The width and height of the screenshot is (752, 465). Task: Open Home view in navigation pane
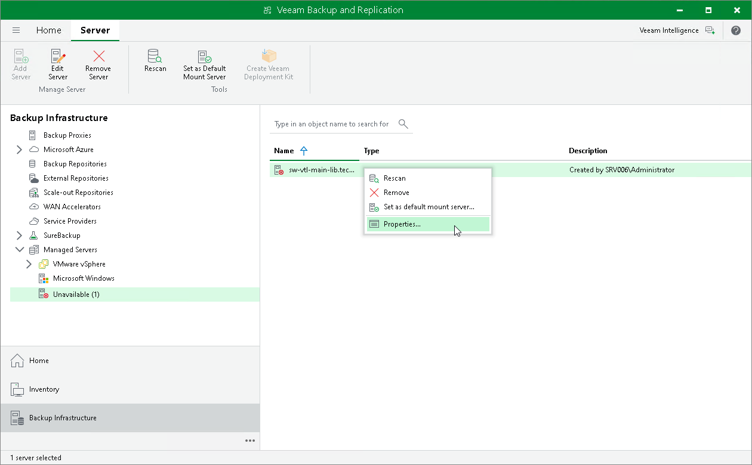click(130, 361)
